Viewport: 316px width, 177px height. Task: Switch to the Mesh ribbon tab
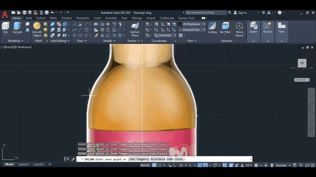coord(53,18)
